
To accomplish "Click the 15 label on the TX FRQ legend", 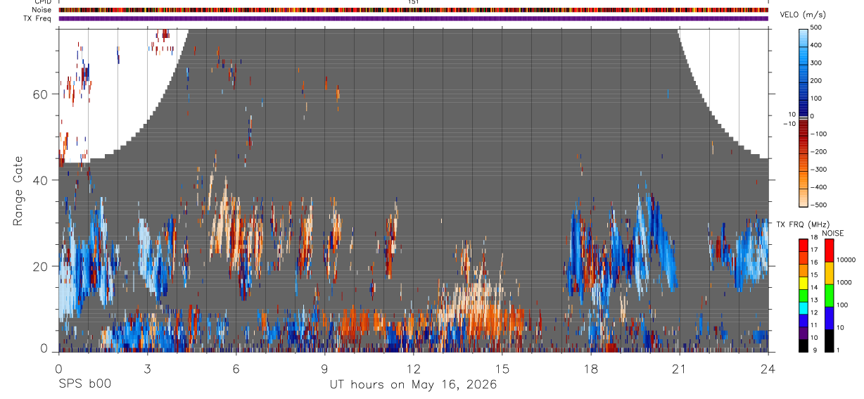I will tap(814, 274).
